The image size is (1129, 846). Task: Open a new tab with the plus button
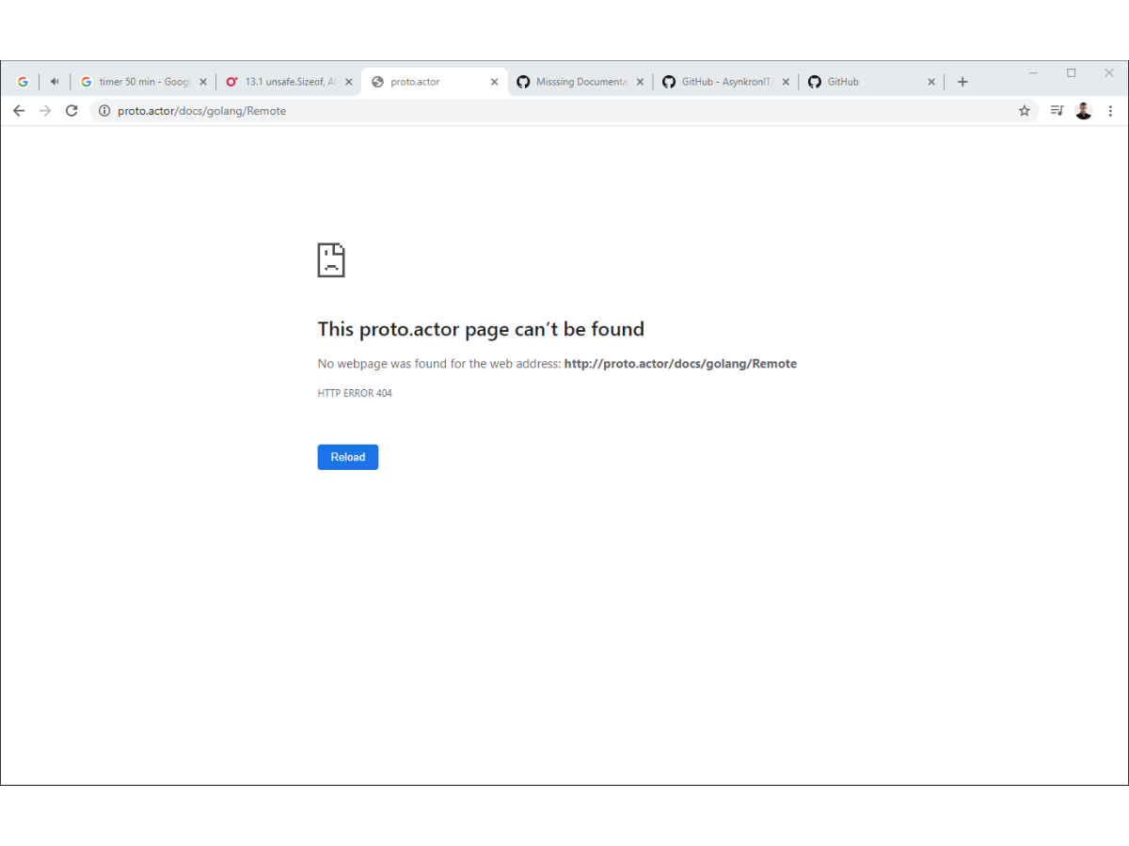tap(962, 82)
